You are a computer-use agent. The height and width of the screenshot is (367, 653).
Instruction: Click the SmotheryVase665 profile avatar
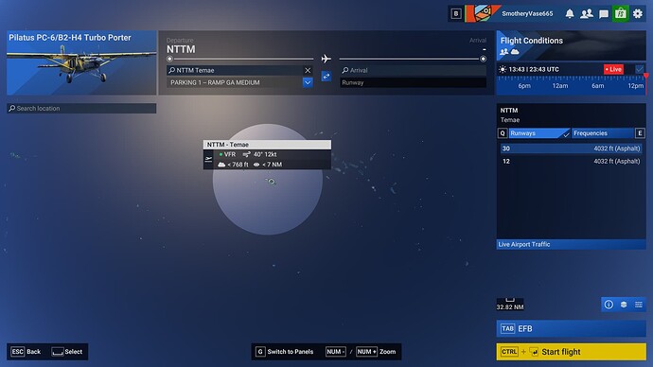click(x=483, y=13)
